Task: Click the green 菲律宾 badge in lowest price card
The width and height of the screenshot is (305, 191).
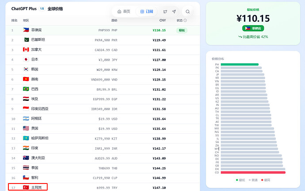Action: pyautogui.click(x=253, y=28)
